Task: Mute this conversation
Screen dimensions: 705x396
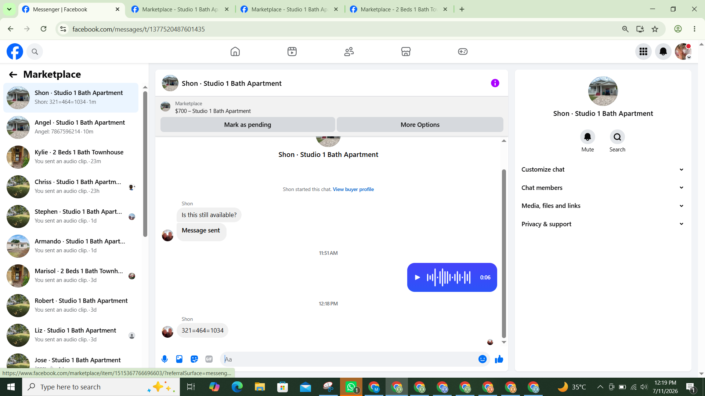Action: click(587, 137)
